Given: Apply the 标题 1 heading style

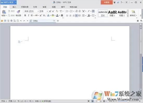Looking at the screenshot, I should tap(112, 13).
